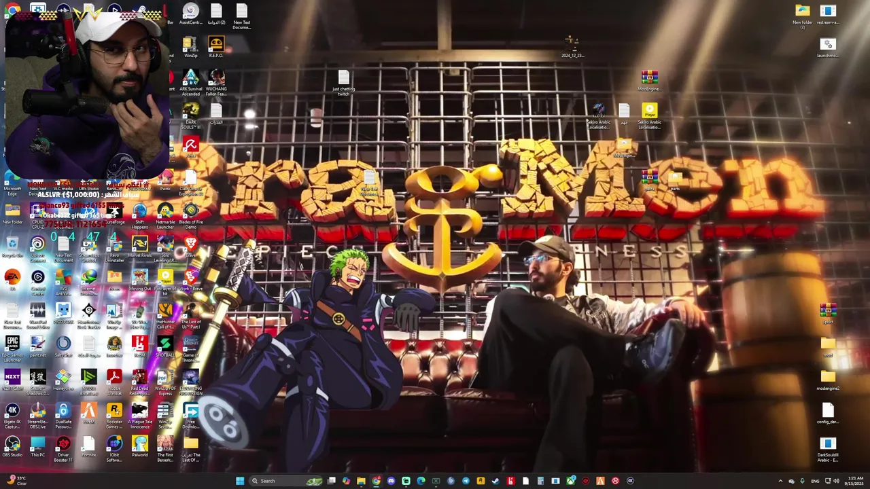
Task: Open the Recycle Bin
Action: pos(12,248)
